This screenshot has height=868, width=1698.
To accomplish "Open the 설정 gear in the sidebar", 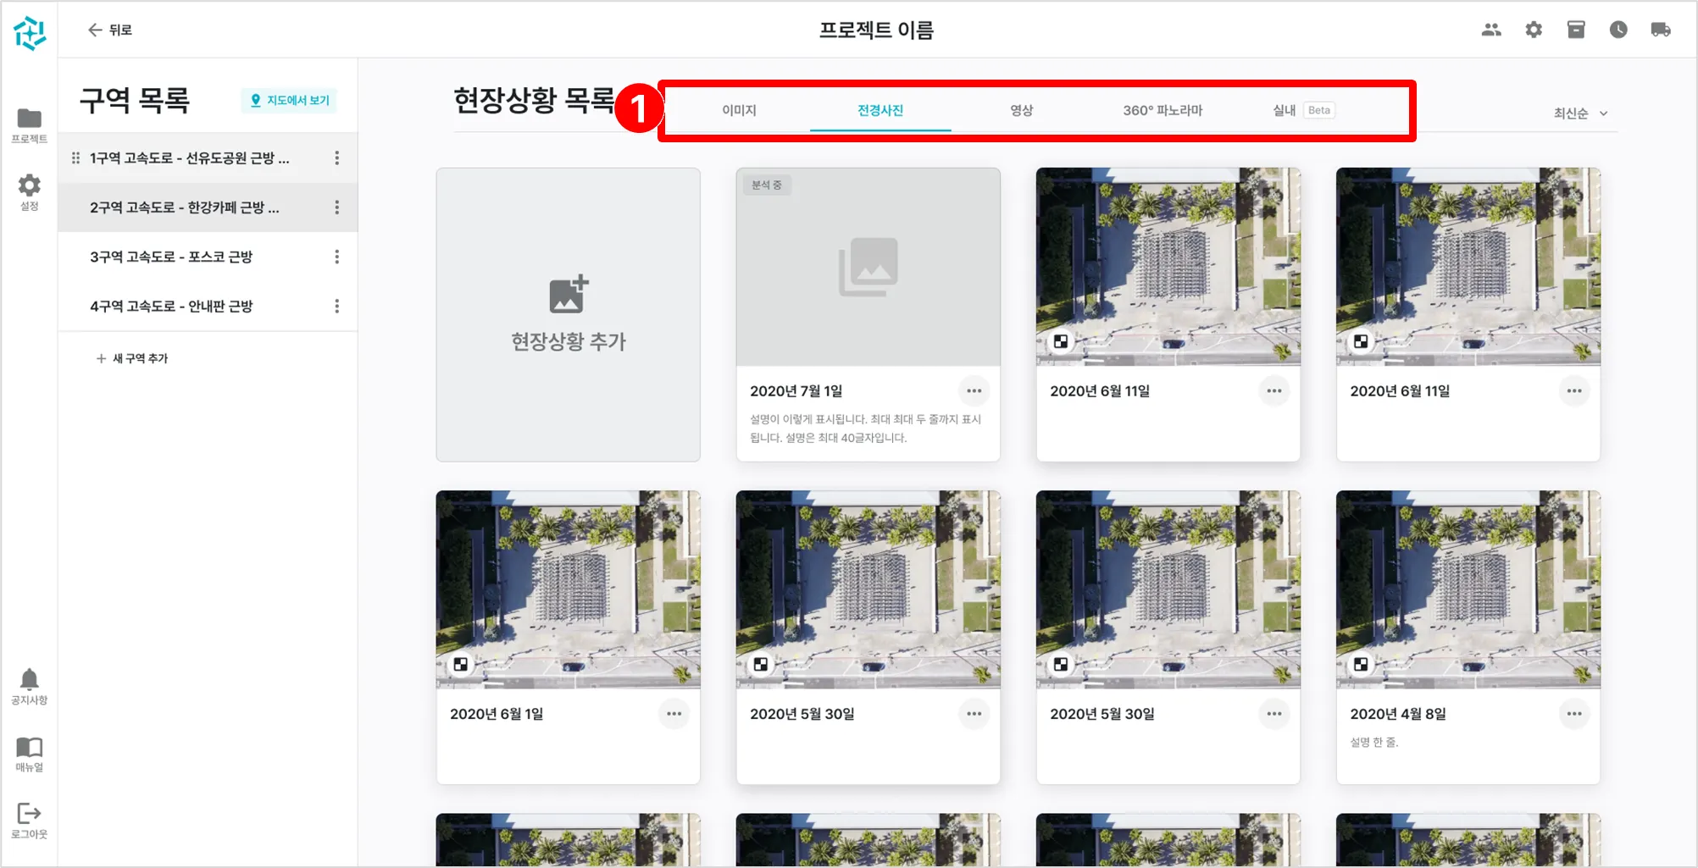I will [x=29, y=192].
